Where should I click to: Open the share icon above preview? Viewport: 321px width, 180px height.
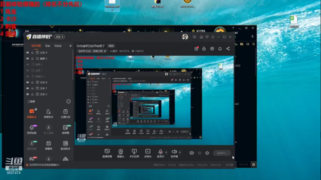pyautogui.click(x=228, y=48)
